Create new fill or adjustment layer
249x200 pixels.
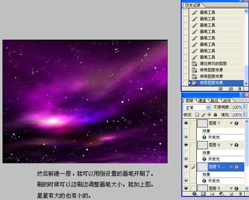tap(221, 193)
